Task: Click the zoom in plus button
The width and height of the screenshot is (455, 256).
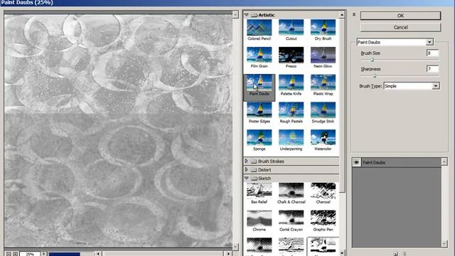Action: 16,254
